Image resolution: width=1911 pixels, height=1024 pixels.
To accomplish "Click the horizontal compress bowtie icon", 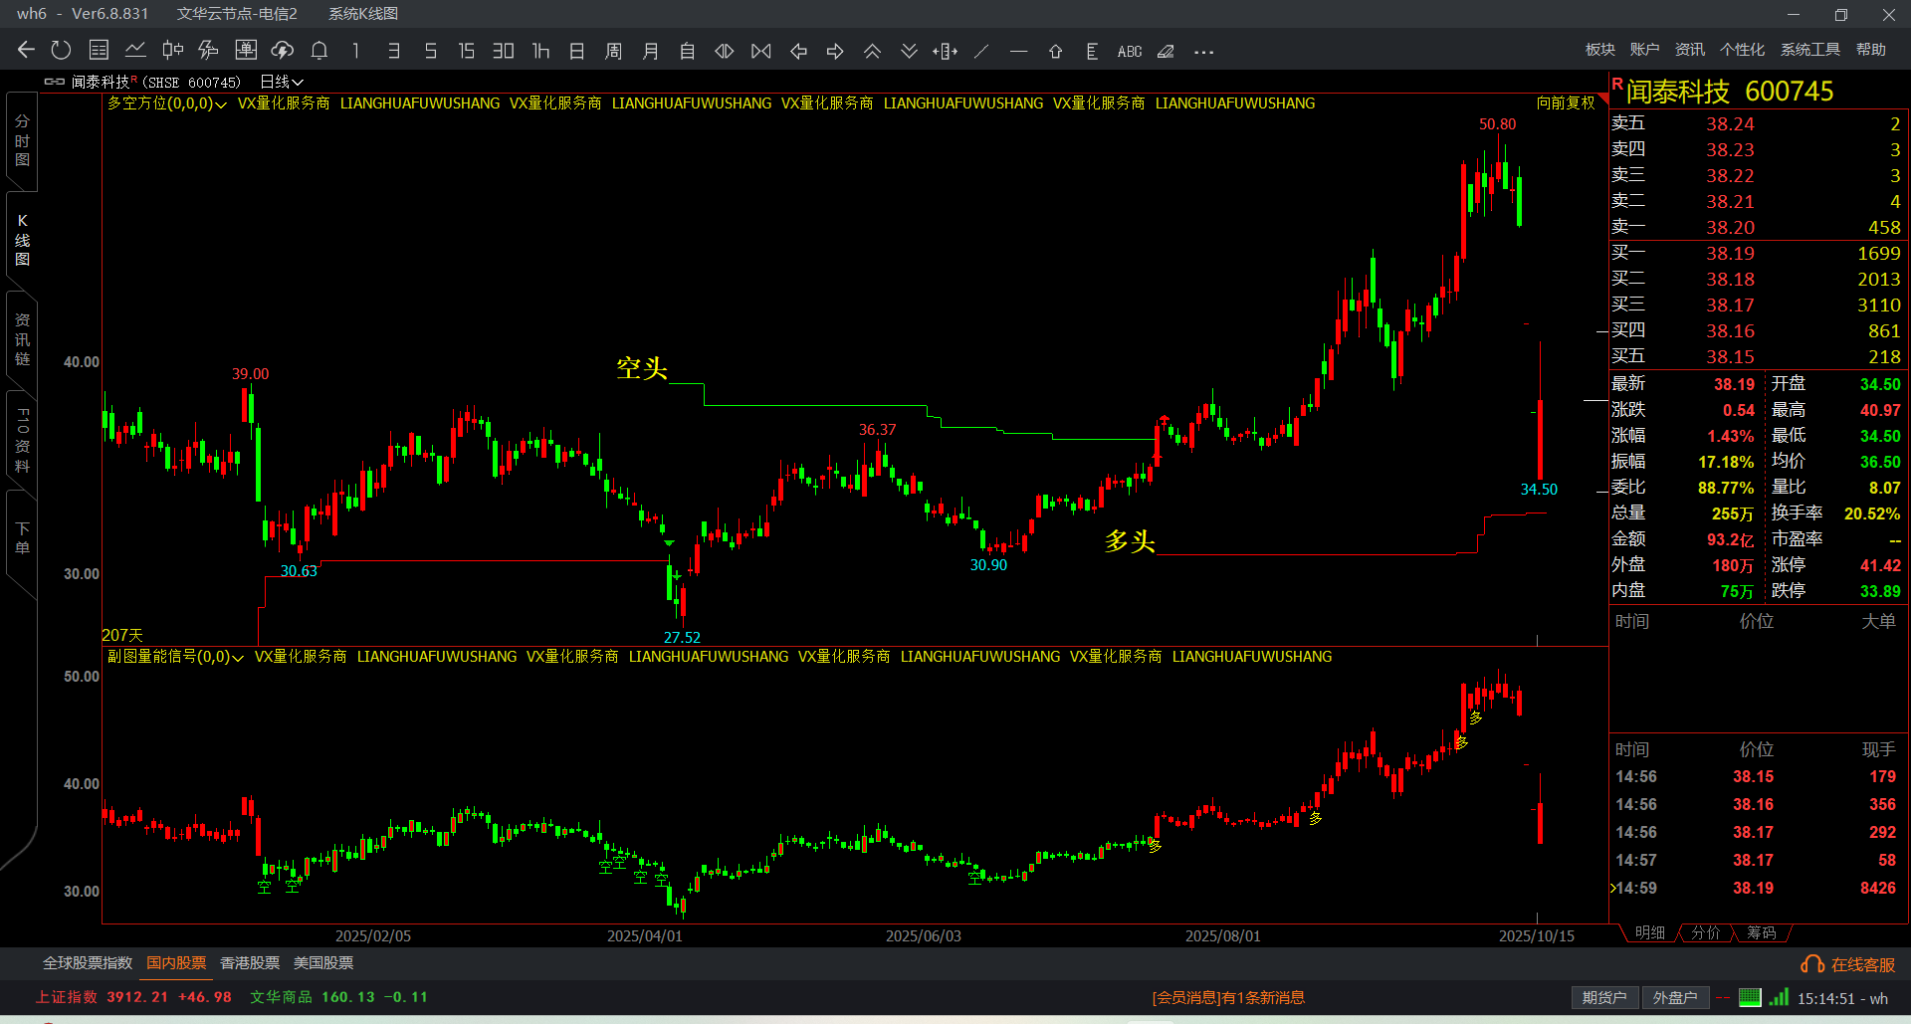I will click(x=761, y=51).
